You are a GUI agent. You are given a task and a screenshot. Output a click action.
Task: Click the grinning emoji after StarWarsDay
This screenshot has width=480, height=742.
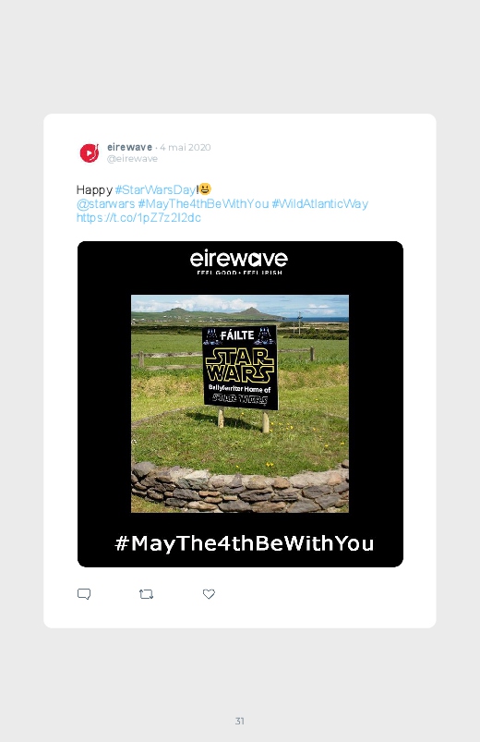click(x=205, y=189)
